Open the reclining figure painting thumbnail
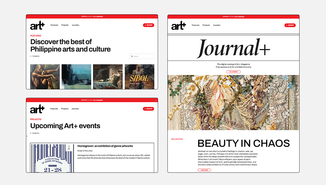Image resolution: width=326 pixels, height=185 pixels. (108, 77)
